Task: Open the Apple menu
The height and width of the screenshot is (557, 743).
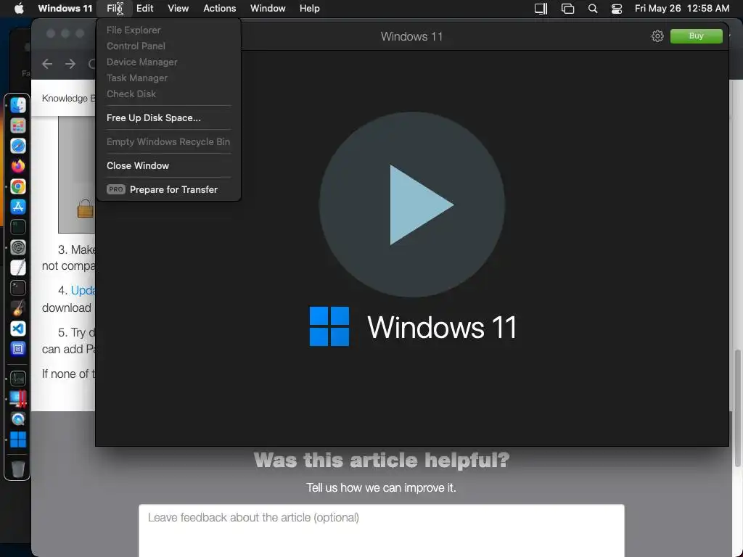Action: [19, 8]
